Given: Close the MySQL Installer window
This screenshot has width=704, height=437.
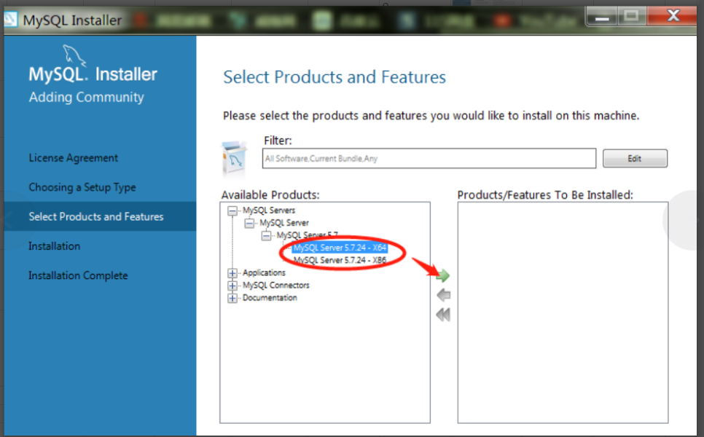Looking at the screenshot, I should point(673,16).
